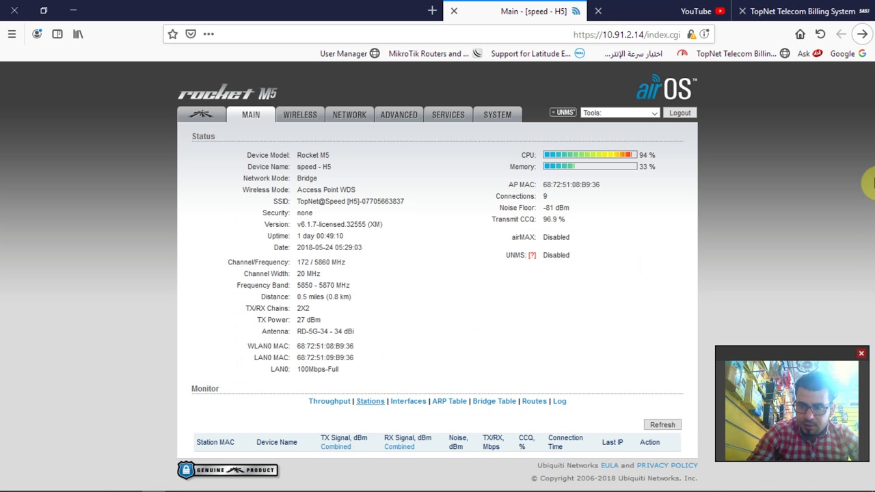Image resolution: width=875 pixels, height=492 pixels.
Task: Open the Log monitor link
Action: coord(559,401)
